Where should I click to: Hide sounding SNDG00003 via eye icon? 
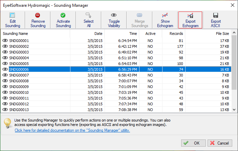tap(5, 52)
